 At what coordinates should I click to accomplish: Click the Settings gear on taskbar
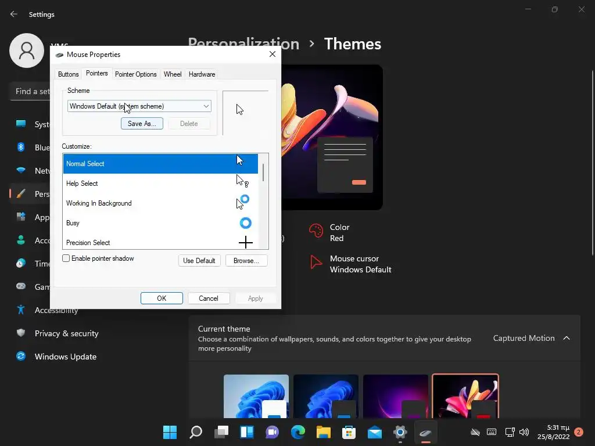coord(400,432)
